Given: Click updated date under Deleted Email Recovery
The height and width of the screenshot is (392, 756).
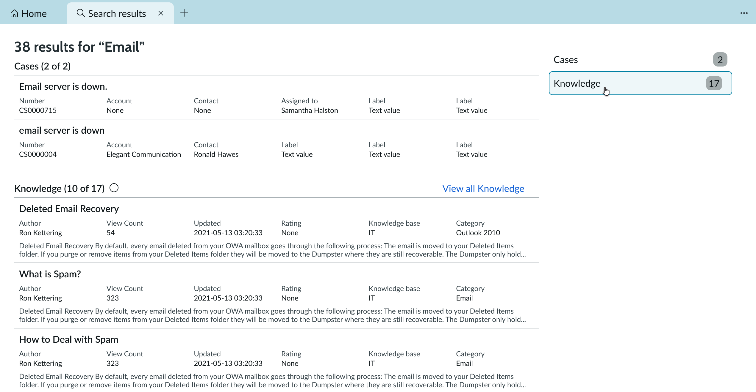Looking at the screenshot, I should tap(228, 233).
